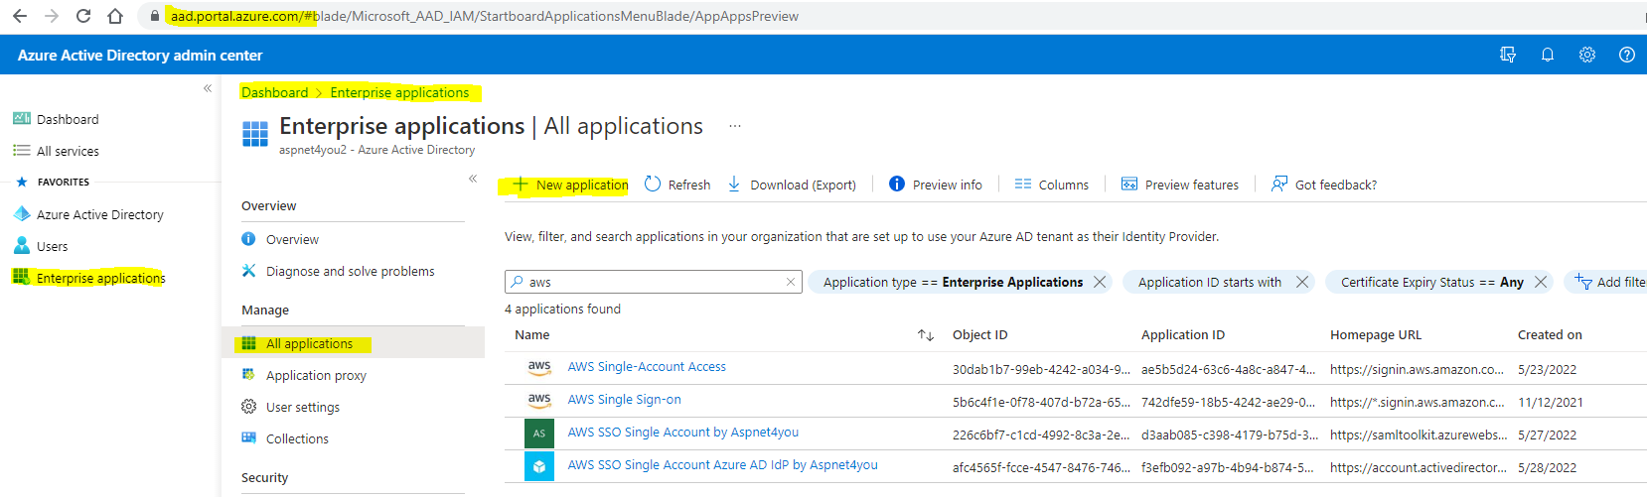Click the search box containing aws
The image size is (1647, 497).
[x=652, y=282]
